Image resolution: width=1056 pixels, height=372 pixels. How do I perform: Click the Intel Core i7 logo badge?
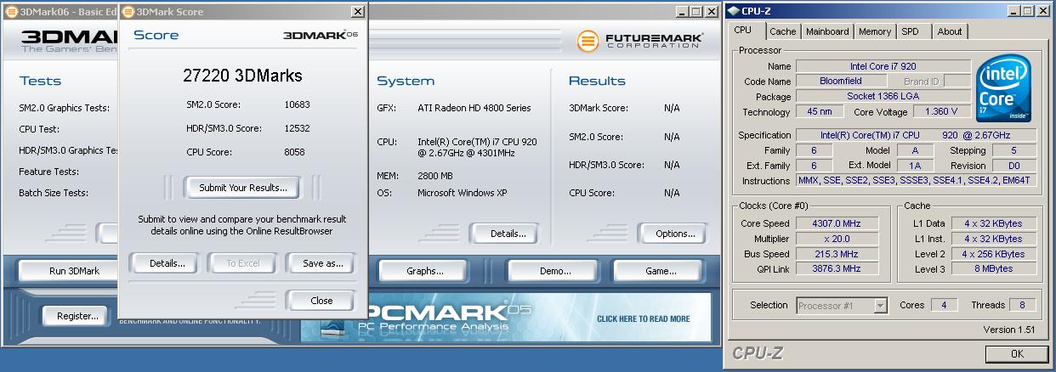1004,88
